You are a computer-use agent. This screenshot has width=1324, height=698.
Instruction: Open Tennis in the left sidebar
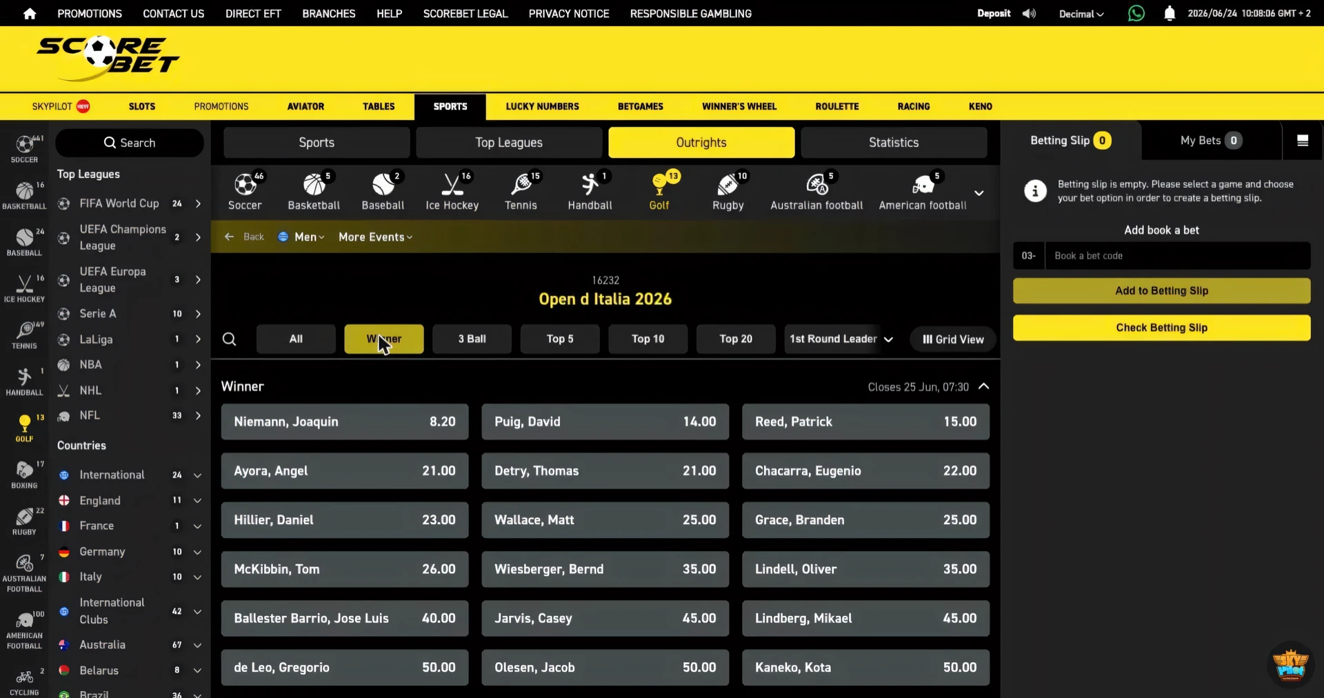pos(24,335)
